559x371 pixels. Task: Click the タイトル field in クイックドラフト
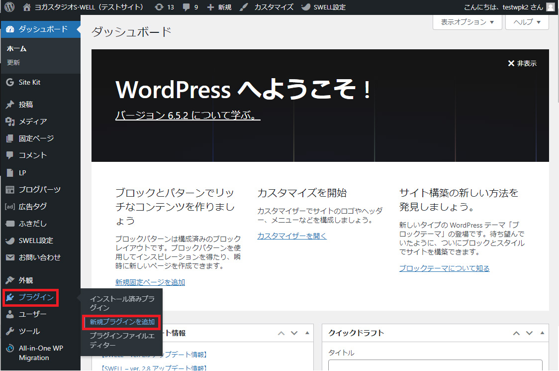435,366
